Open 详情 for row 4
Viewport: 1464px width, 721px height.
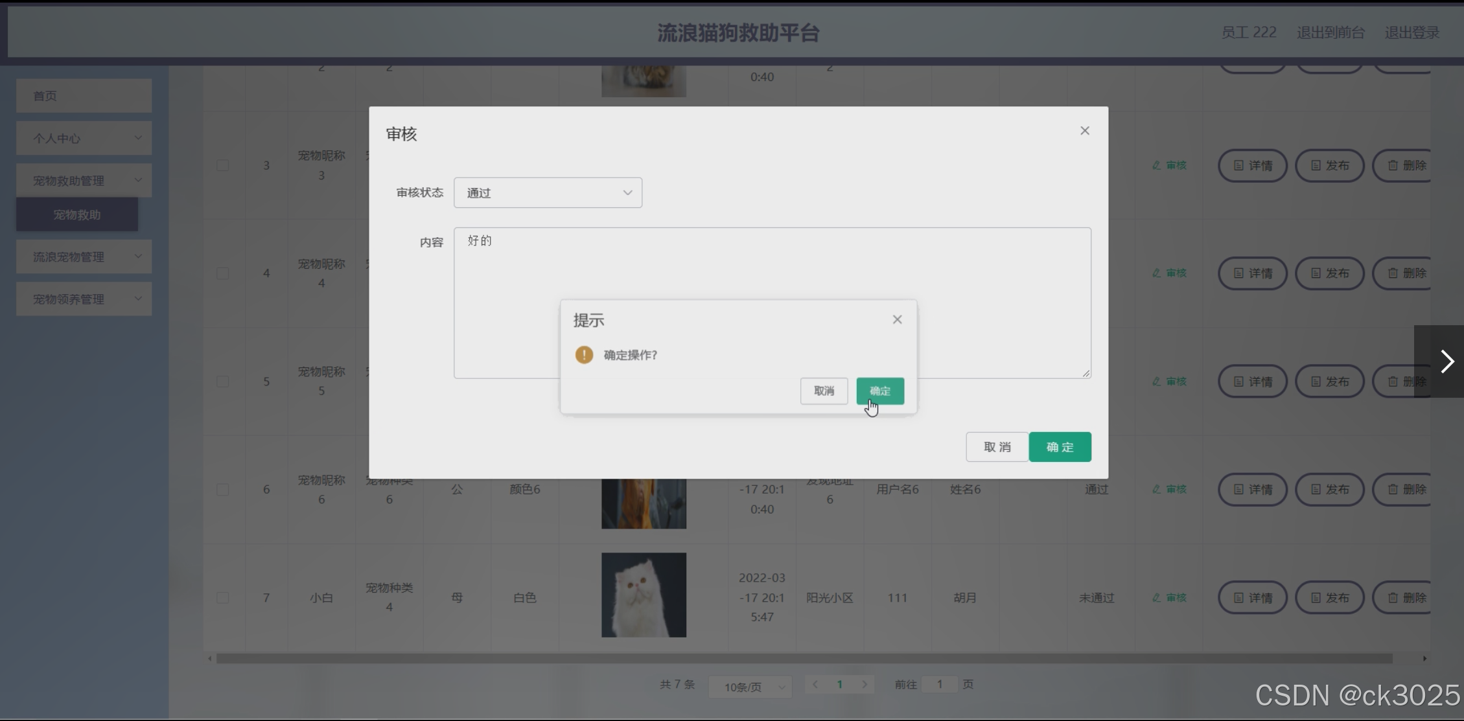[1252, 273]
